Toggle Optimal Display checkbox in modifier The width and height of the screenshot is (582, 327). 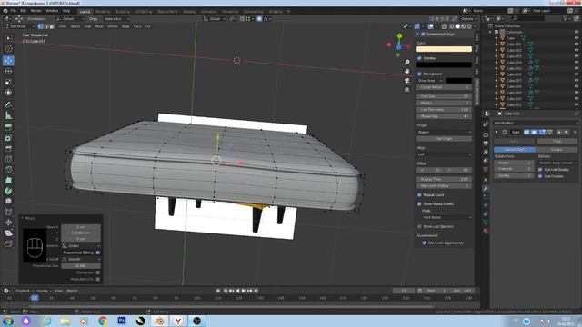(x=540, y=170)
